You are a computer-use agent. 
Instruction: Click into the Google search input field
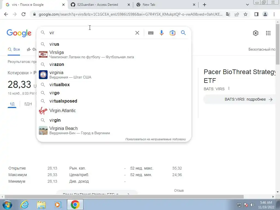coord(91,33)
